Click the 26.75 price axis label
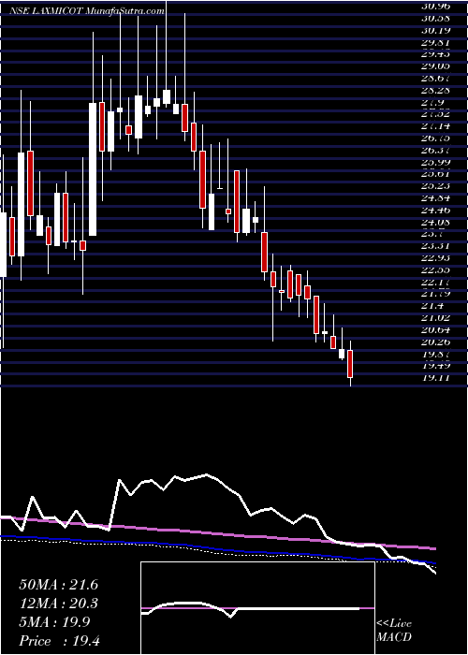This screenshot has height=655, width=468. (435, 138)
